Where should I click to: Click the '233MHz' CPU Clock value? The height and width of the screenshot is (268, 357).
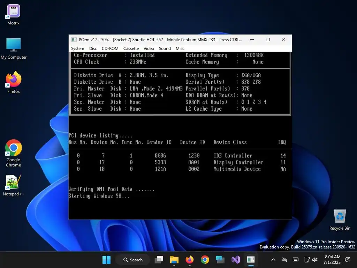(x=138, y=62)
